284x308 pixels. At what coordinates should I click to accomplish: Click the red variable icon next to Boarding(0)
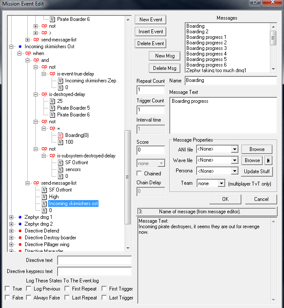pos(61,135)
